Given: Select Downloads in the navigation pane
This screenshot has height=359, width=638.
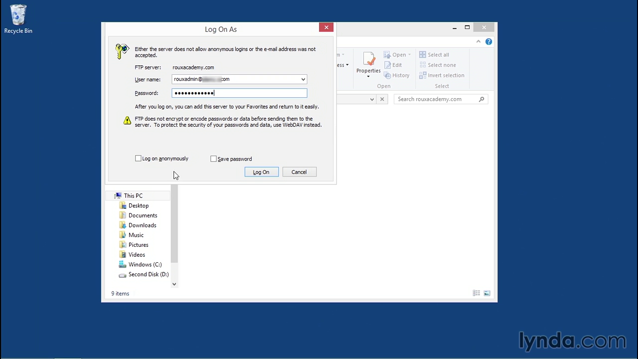Looking at the screenshot, I should click(142, 225).
